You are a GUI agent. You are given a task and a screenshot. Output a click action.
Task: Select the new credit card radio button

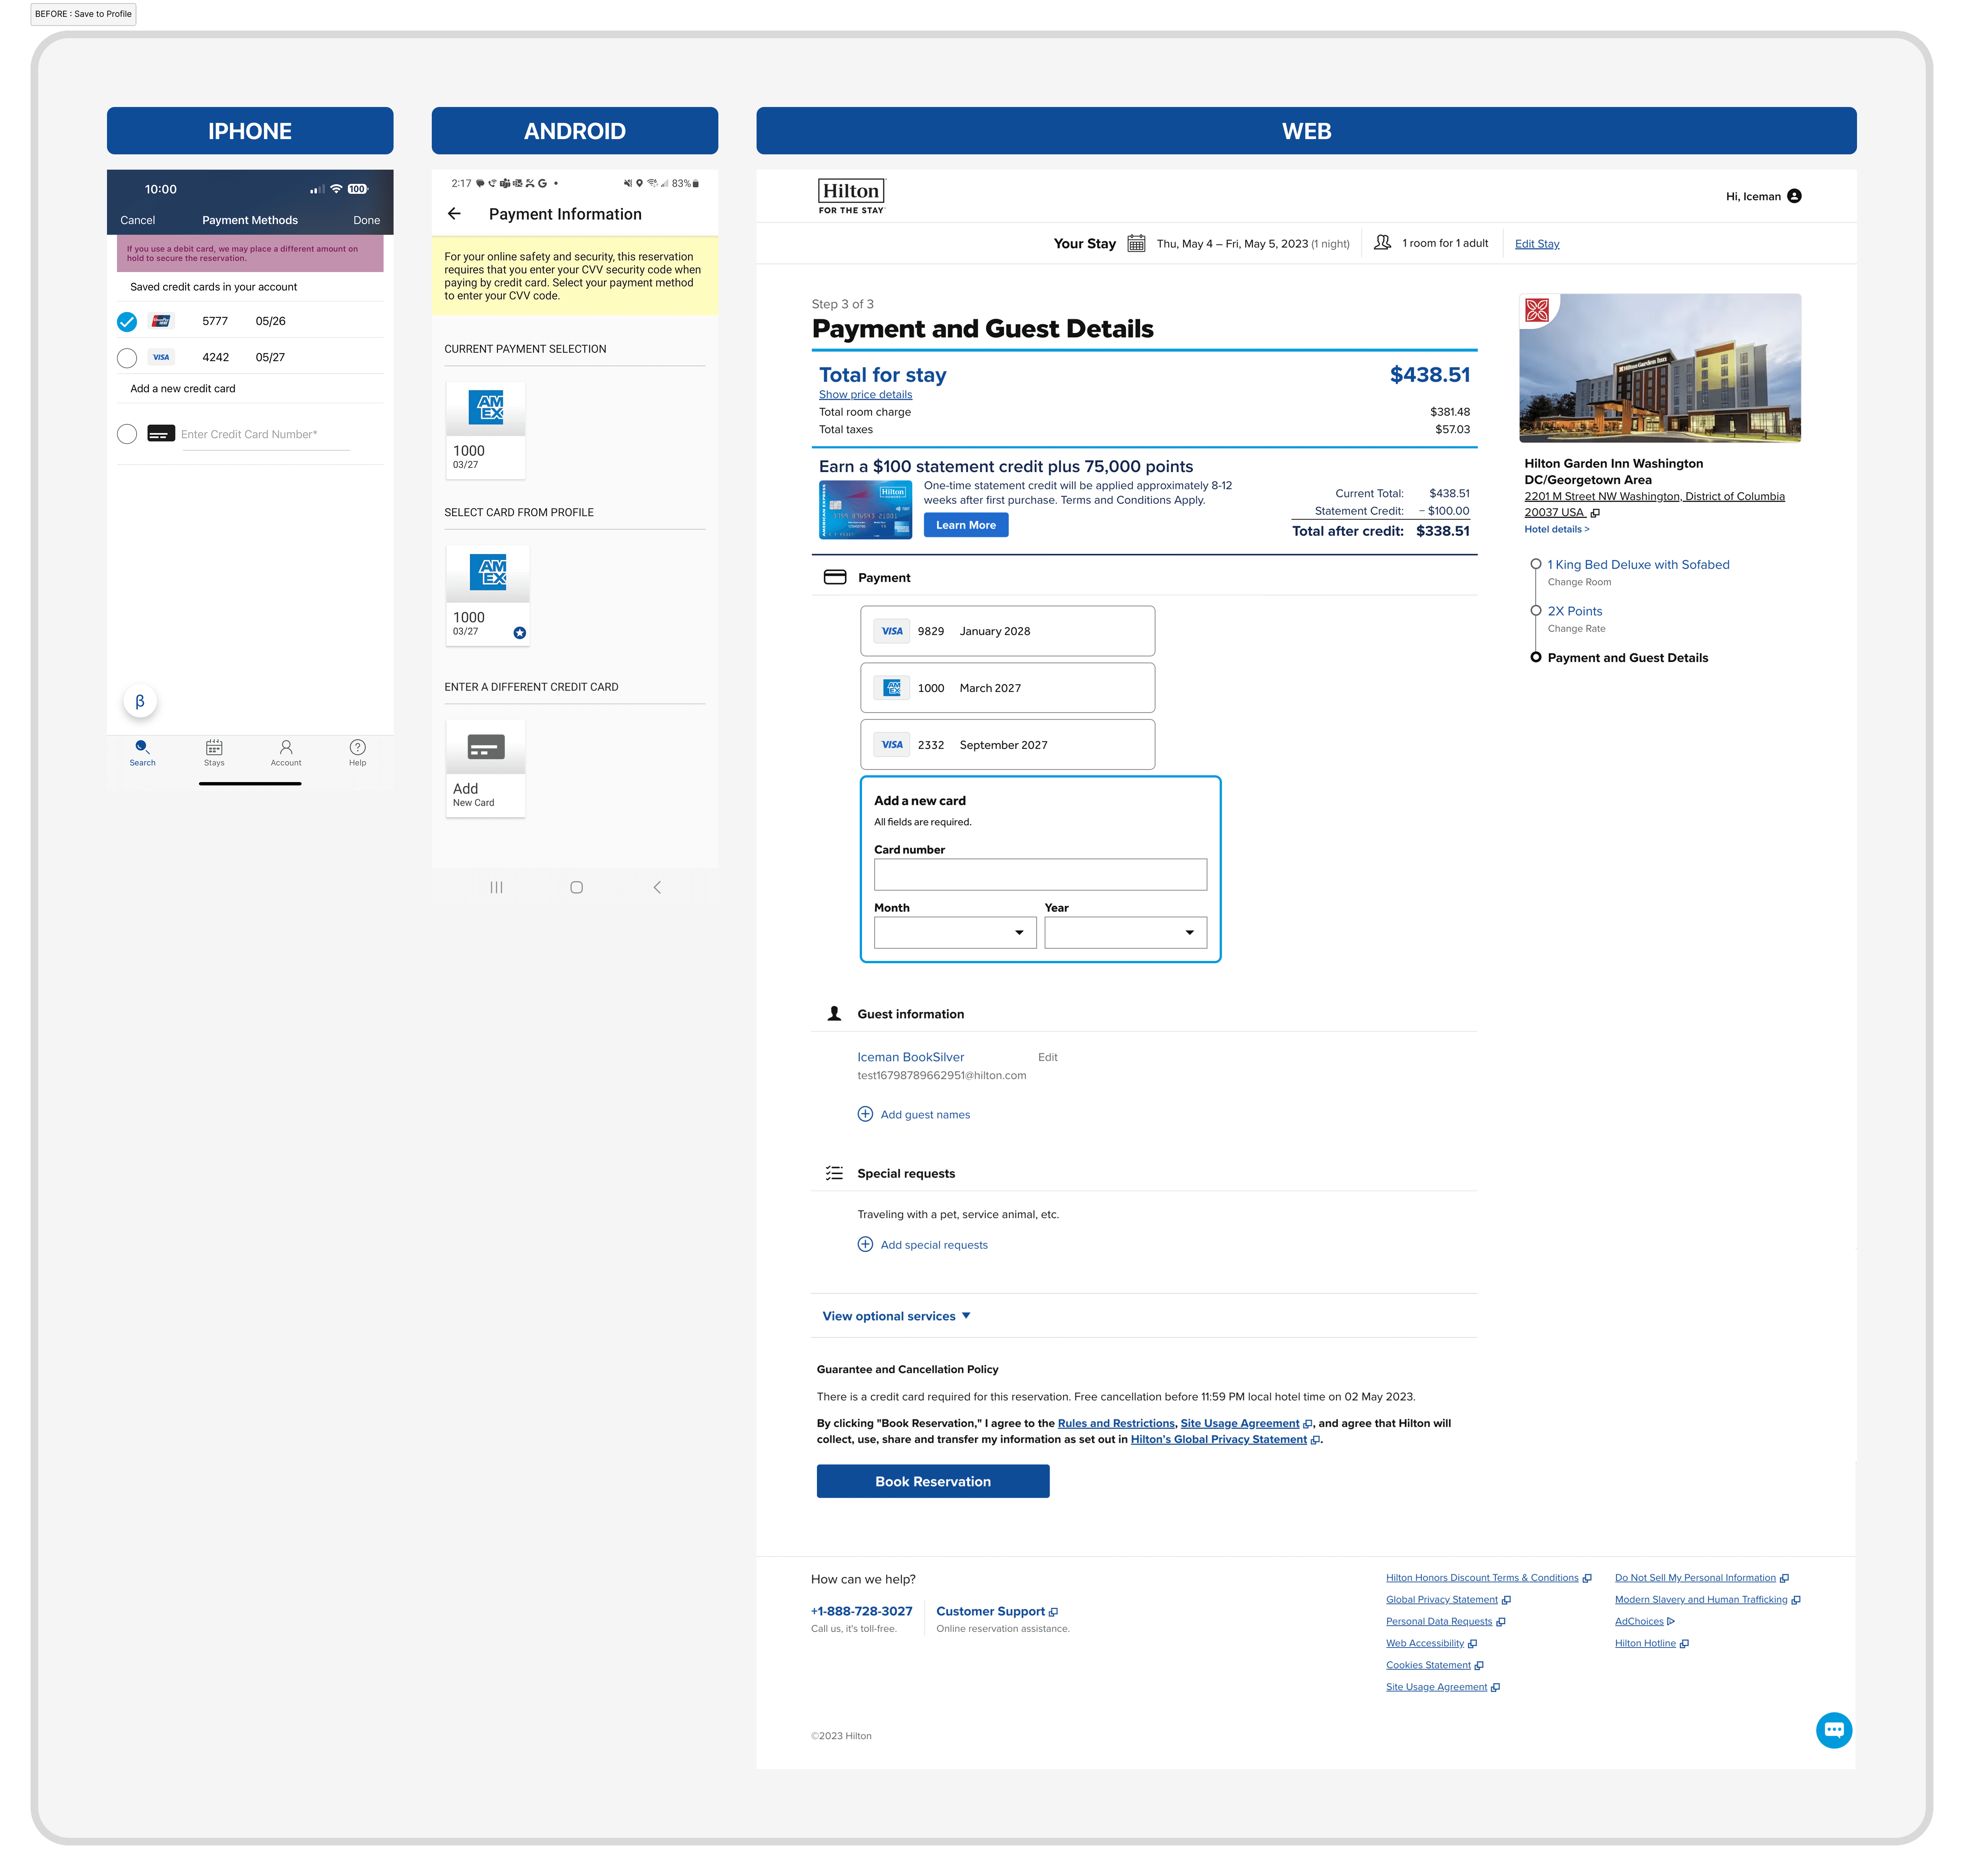coord(127,434)
